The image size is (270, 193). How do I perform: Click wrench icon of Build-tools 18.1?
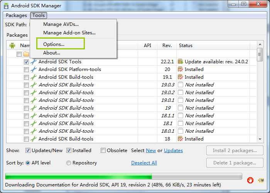(x=34, y=124)
